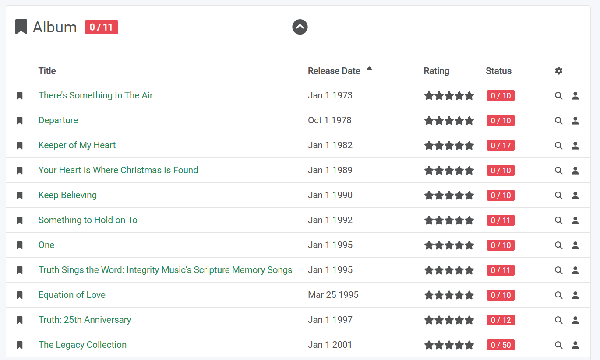This screenshot has width=600, height=360.
Task: Sort albums by the Title column header
Action: [x=47, y=71]
